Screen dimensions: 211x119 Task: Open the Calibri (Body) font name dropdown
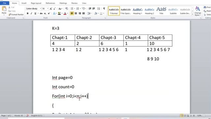[x=41, y=9]
